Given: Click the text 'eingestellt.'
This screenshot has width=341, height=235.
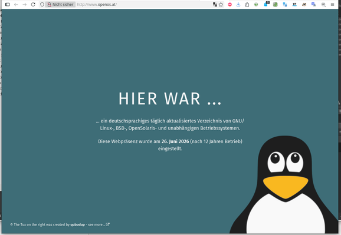Looking at the screenshot, I should 170,149.
